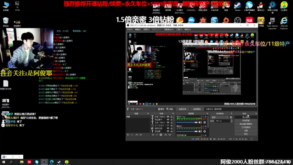
Task: Start the virtual camera in OBS
Action: coord(246,124)
